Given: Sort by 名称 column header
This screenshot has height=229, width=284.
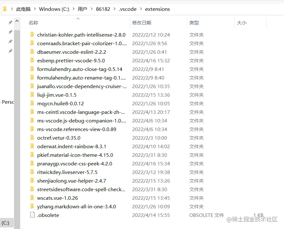Looking at the screenshot, I should point(33,23).
